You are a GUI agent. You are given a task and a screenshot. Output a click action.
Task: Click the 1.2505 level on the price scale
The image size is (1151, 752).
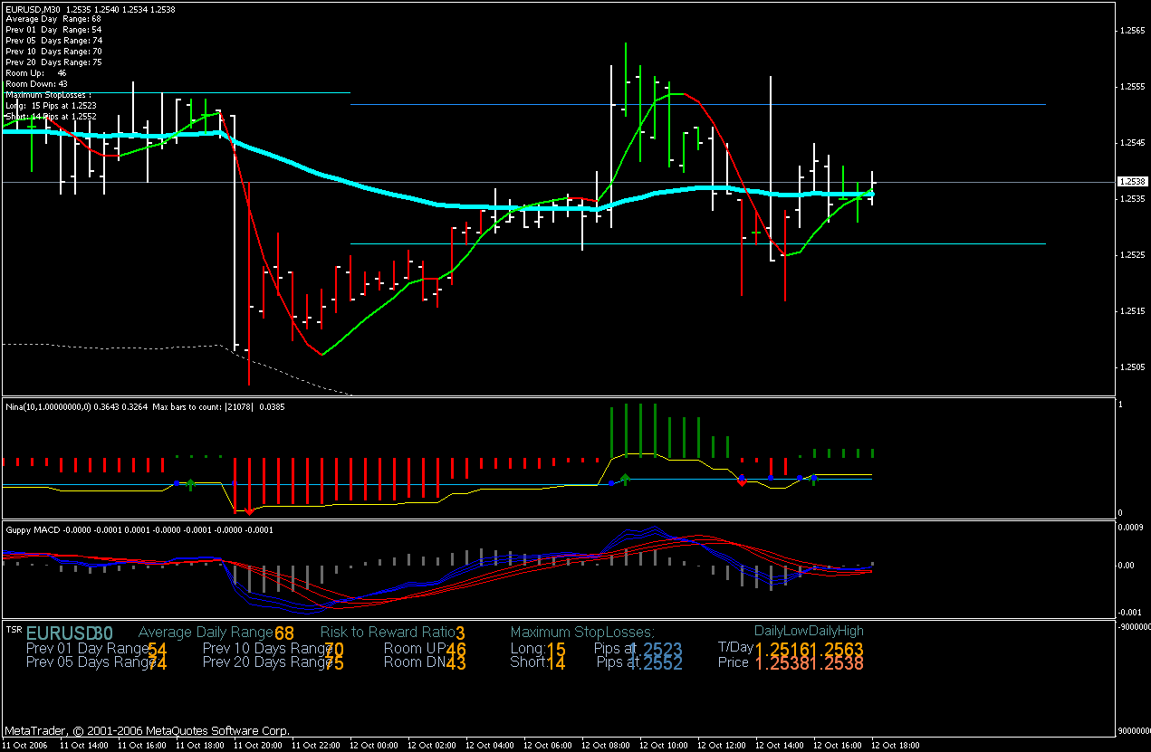[x=1132, y=367]
